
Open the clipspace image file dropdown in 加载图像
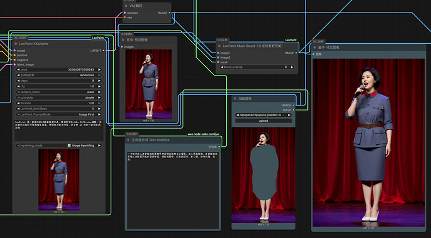coord(264,115)
